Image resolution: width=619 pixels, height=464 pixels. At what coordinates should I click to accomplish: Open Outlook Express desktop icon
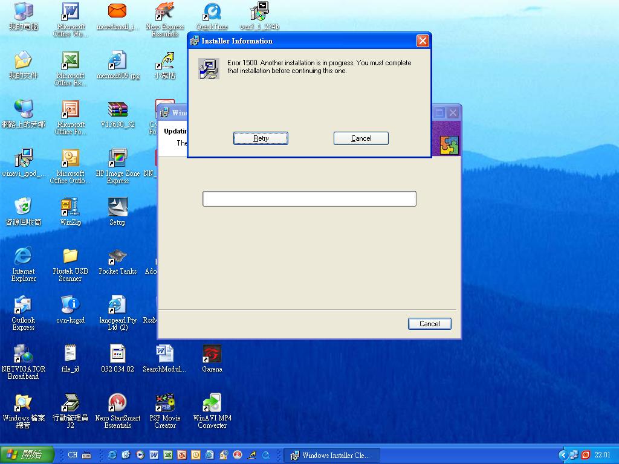[x=24, y=314]
